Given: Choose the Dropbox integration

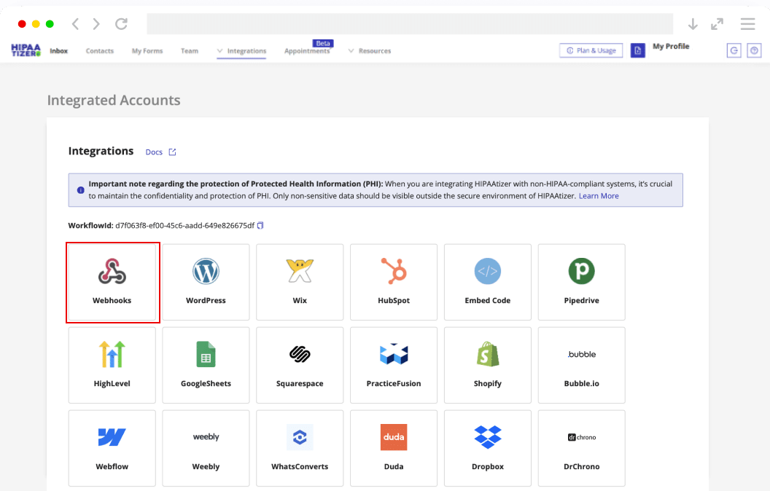Looking at the screenshot, I should pos(488,448).
